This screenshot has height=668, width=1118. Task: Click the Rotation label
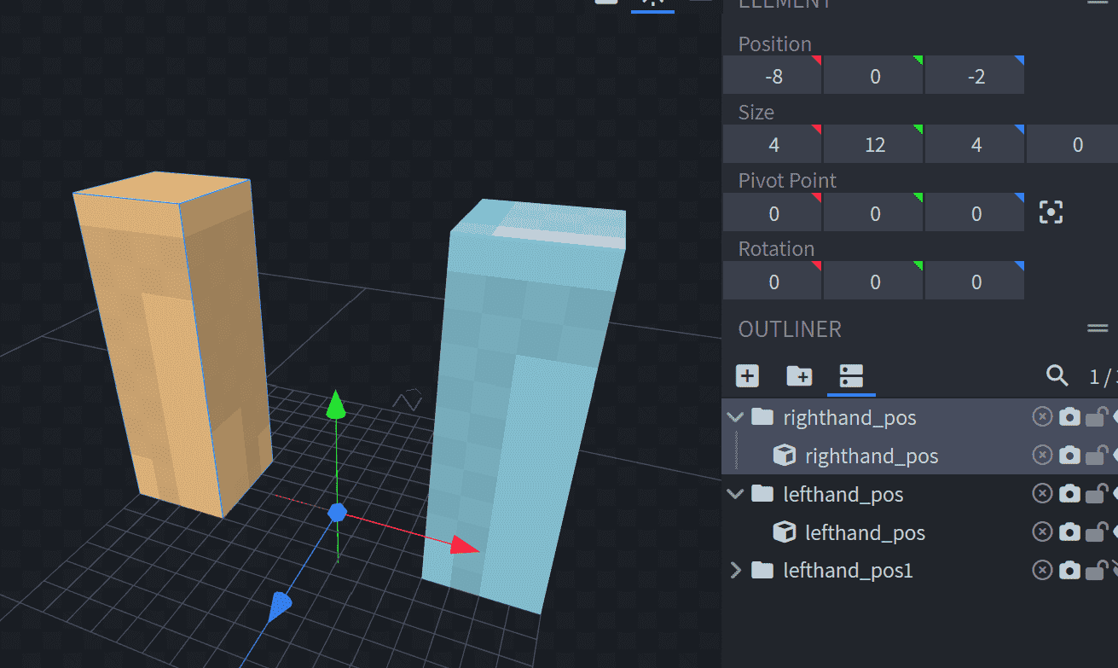pos(776,249)
